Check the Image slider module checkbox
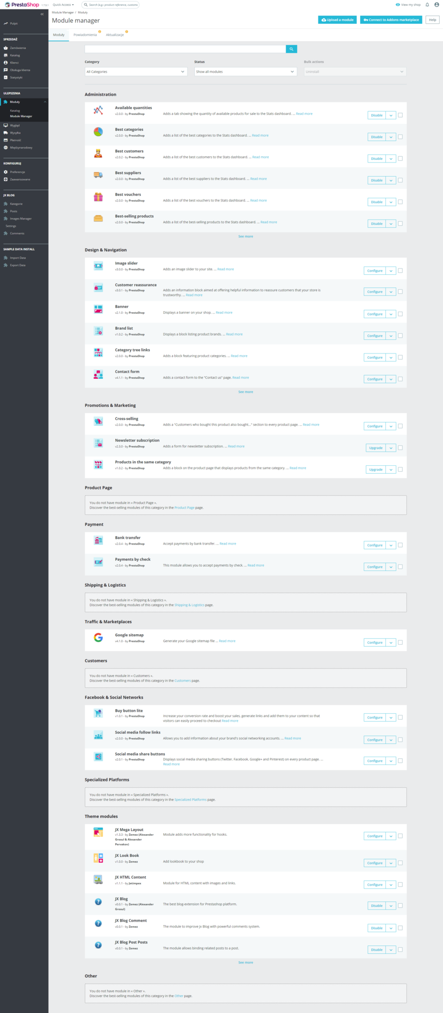This screenshot has width=443, height=1013. point(400,271)
